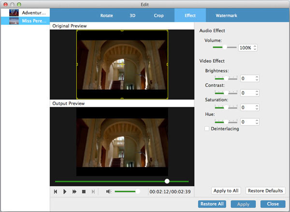
Task: Select the Adventur... video thumbnail
Action: [14, 13]
